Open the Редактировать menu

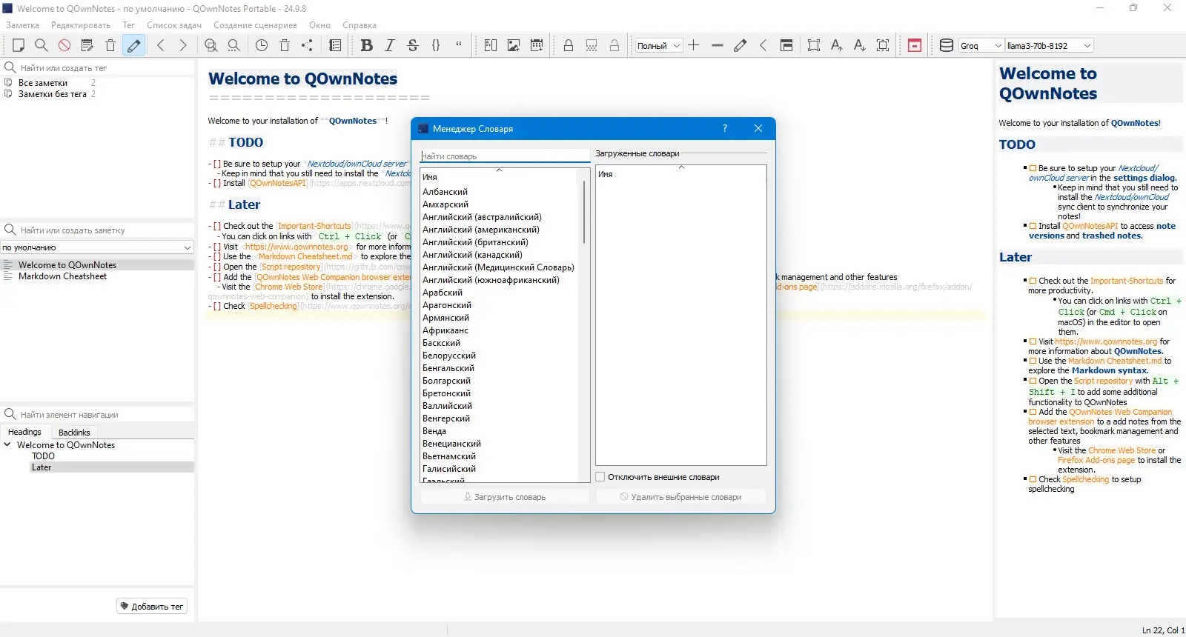pyautogui.click(x=81, y=25)
